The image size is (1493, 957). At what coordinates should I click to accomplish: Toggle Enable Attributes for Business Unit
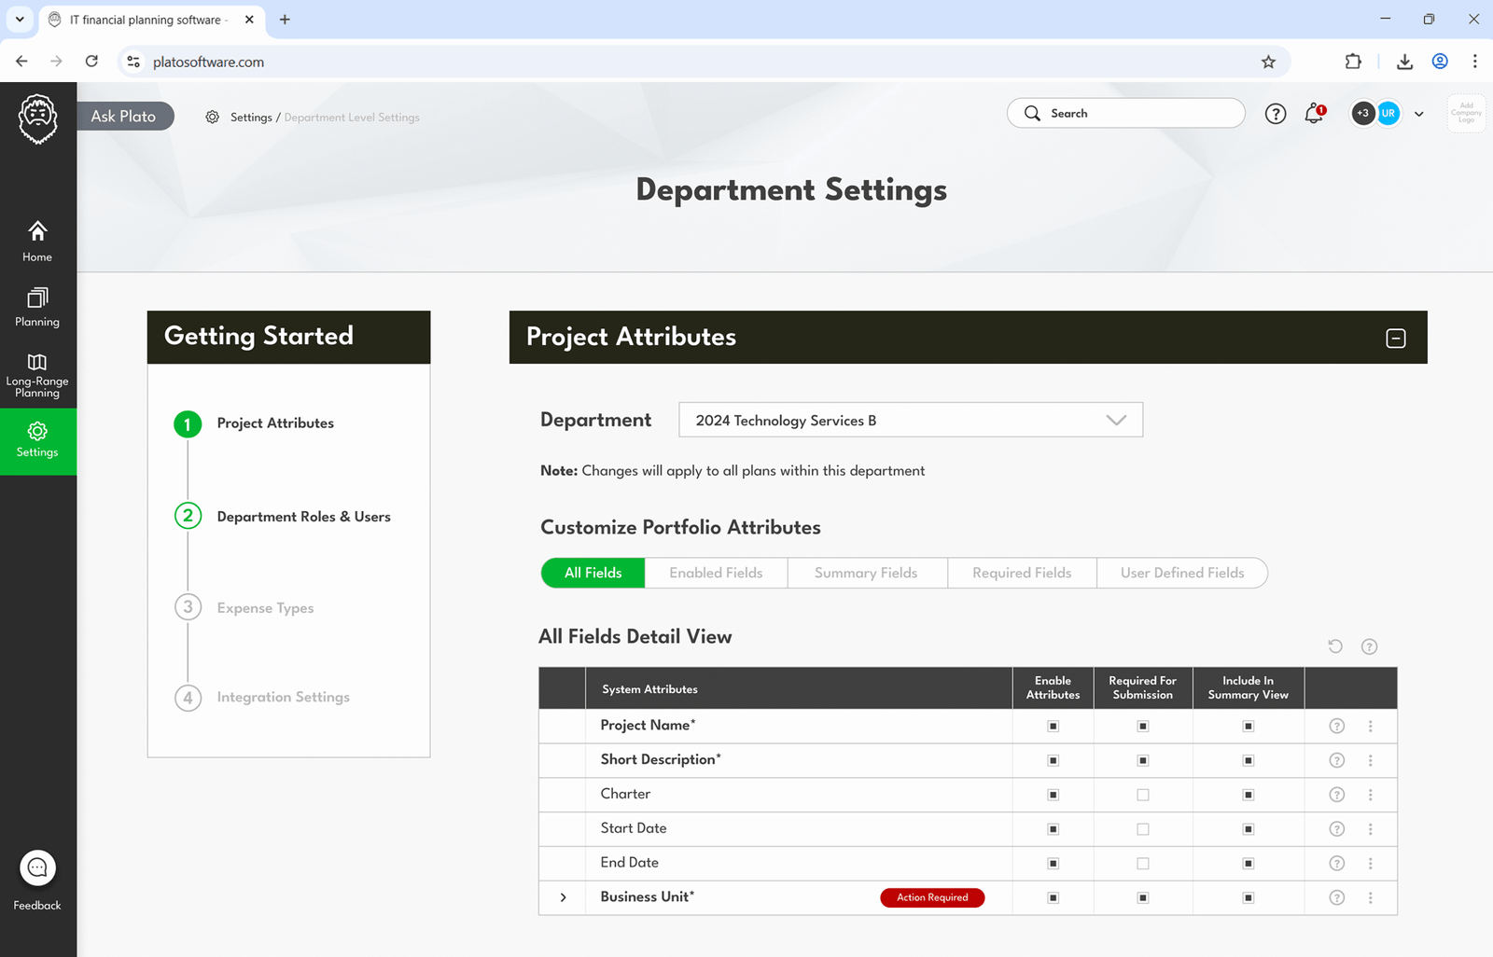(x=1053, y=897)
